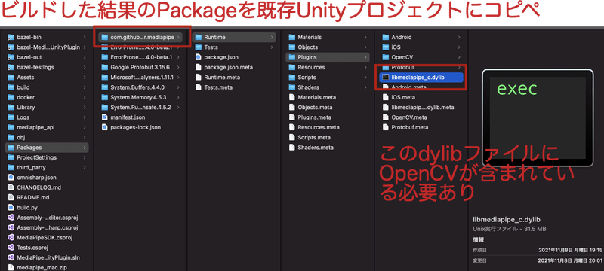Select the bazel-bin folder icon
The width and height of the screenshot is (604, 271).
(11, 37)
